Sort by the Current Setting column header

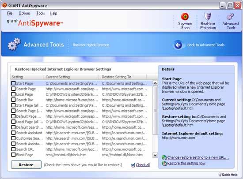click(71, 77)
